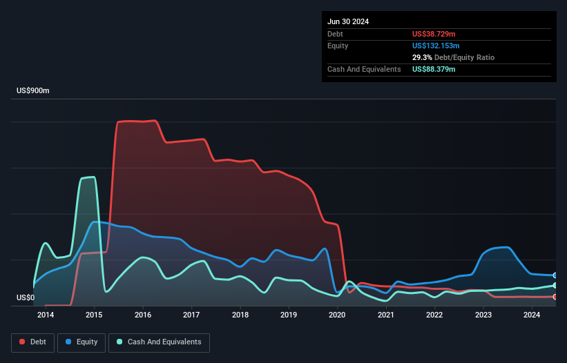Toggle Cash And Equivalents legend button
Screen dimensions: 567x363
(159, 342)
